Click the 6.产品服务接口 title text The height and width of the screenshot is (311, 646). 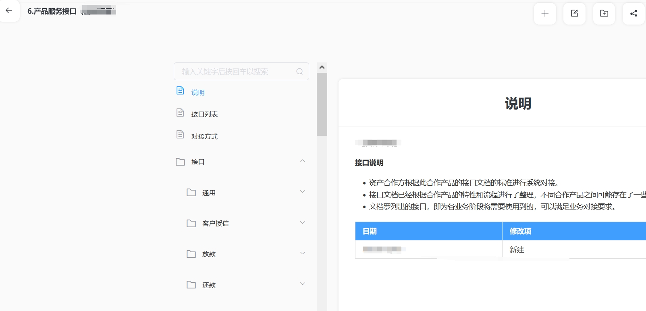coord(52,11)
